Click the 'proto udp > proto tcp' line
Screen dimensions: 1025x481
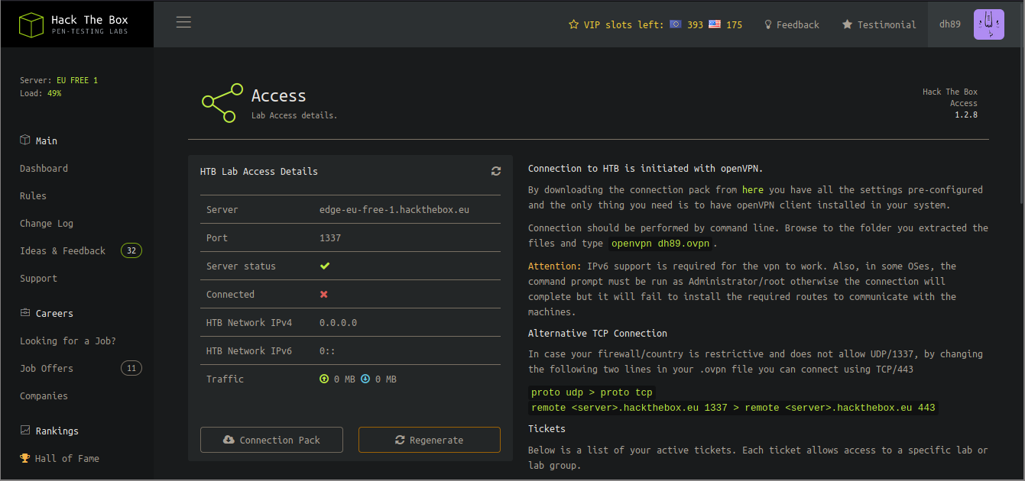pyautogui.click(x=592, y=392)
